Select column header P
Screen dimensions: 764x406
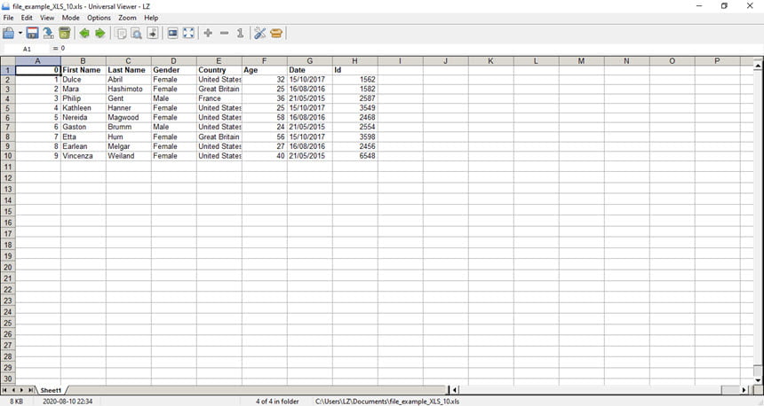coord(717,61)
